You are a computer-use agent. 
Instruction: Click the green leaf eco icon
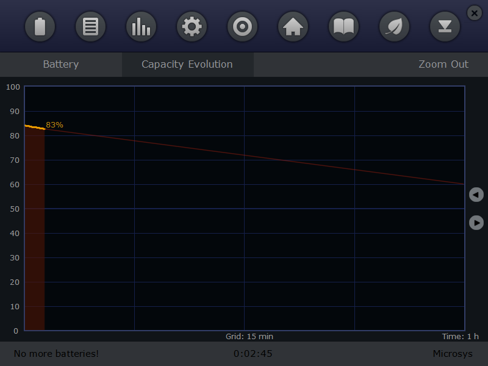pyautogui.click(x=394, y=26)
